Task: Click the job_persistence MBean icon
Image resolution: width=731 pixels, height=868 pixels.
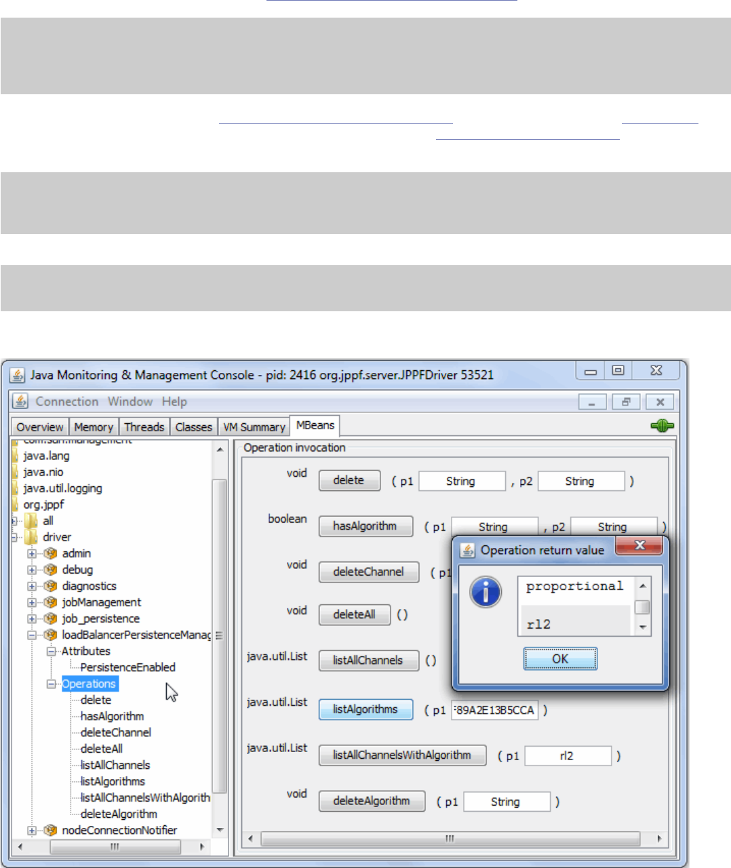Action: point(51,618)
